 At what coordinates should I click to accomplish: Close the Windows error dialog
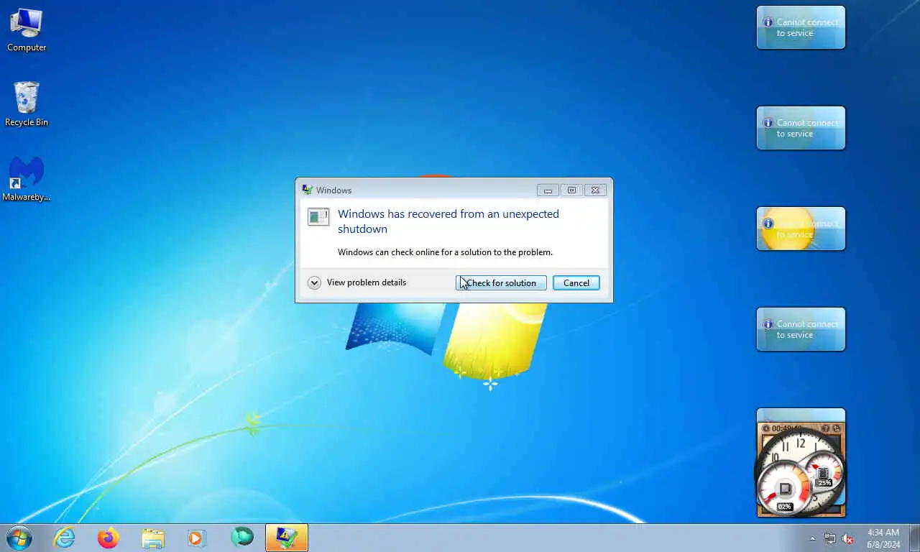pyautogui.click(x=595, y=190)
